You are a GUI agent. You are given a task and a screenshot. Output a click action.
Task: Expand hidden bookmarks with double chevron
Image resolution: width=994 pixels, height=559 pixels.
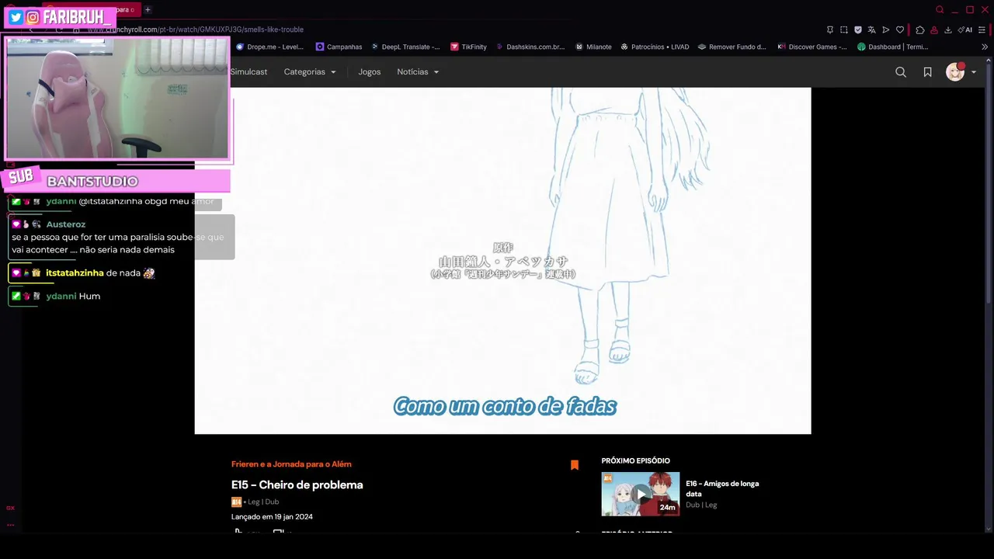[985, 47]
